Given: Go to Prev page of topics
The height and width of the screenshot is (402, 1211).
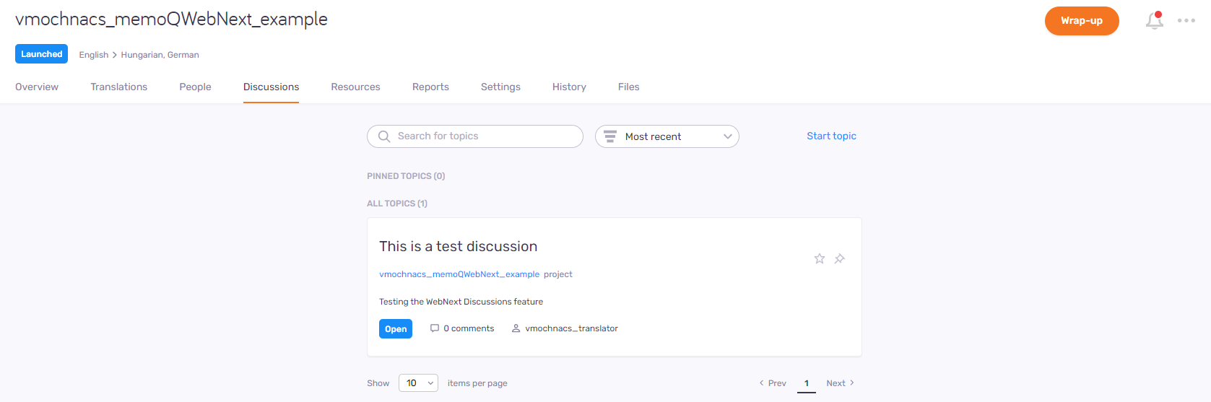Looking at the screenshot, I should point(773,383).
